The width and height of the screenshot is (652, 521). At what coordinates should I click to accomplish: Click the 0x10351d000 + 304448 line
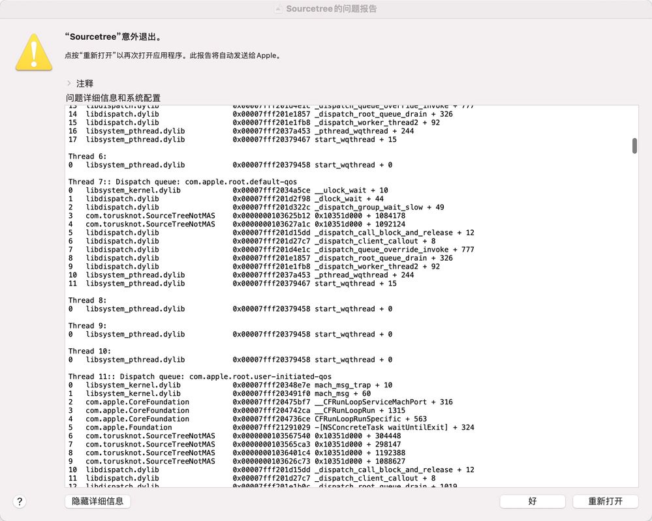tap(235, 436)
